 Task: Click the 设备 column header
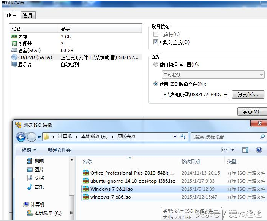click(x=16, y=29)
